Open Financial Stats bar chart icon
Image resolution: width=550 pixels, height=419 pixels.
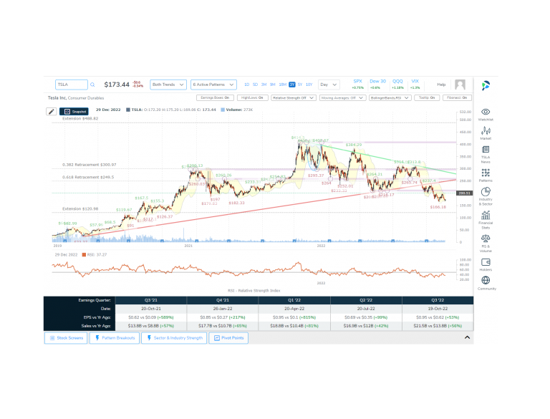[486, 215]
